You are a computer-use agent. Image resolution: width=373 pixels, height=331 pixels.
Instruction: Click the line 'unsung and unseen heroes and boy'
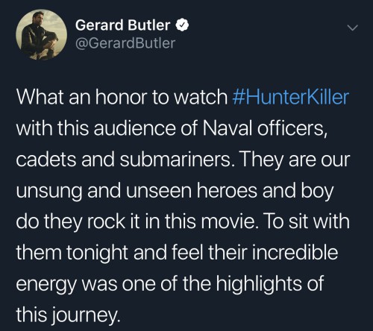(x=175, y=191)
